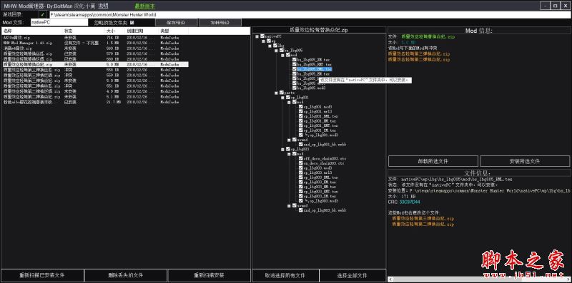
Task: Uncheck snd_op_lbg001_bk.wvkk file checkbox
Action: point(300,145)
